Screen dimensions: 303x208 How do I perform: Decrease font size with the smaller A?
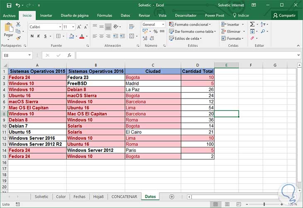(86, 27)
